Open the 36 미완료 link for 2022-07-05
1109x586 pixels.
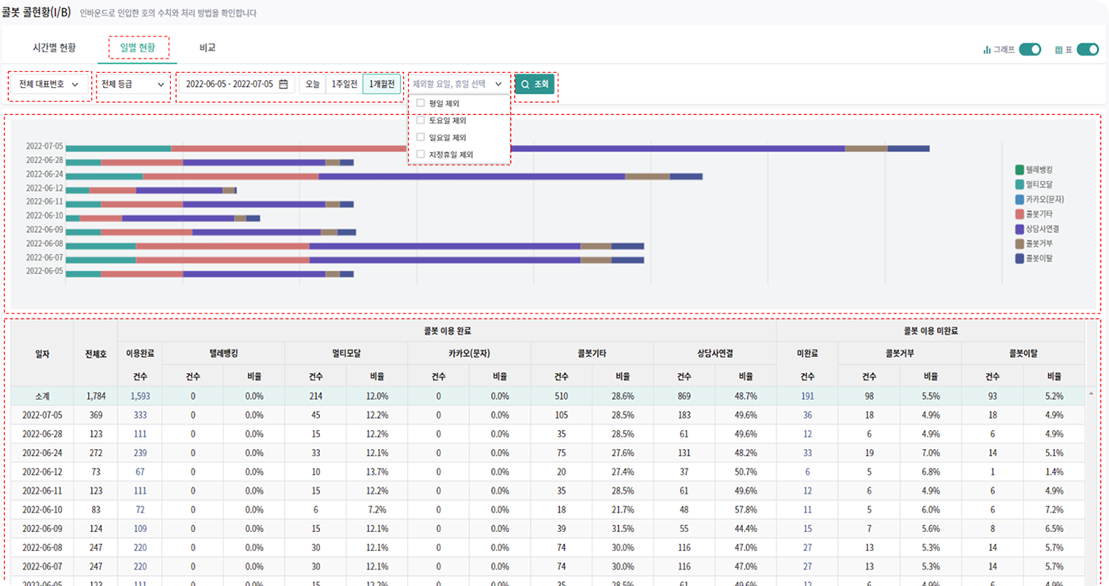(807, 415)
